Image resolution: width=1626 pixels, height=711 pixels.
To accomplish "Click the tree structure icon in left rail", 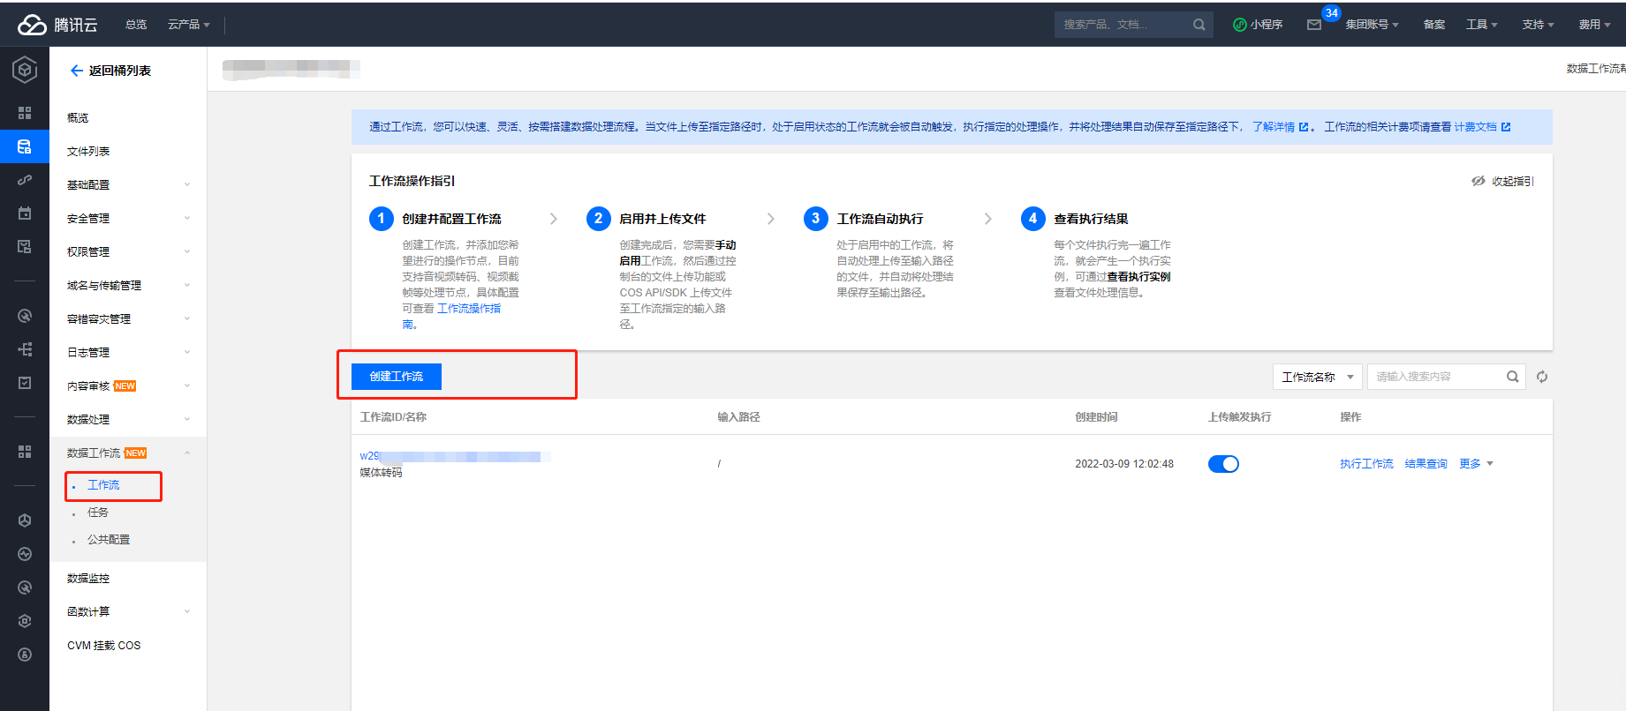I will coord(25,349).
